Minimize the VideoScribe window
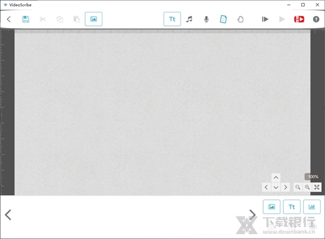This screenshot has height=239, width=325. 289,5
